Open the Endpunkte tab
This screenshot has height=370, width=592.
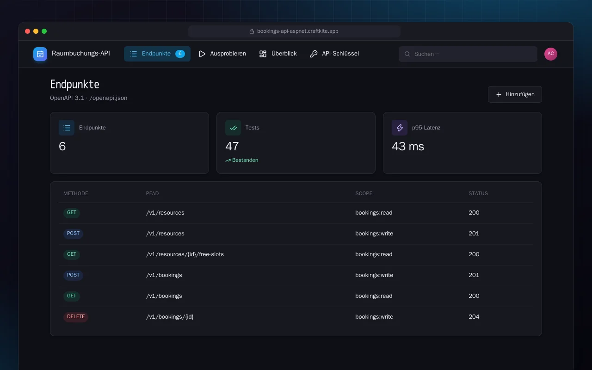pos(157,54)
